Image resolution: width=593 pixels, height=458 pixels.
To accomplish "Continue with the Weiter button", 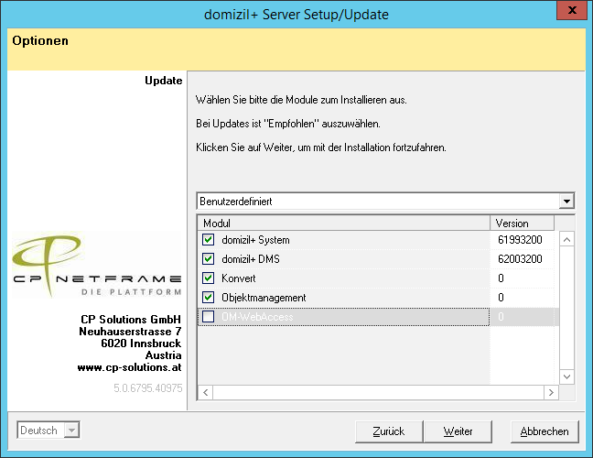I will pyautogui.click(x=458, y=431).
